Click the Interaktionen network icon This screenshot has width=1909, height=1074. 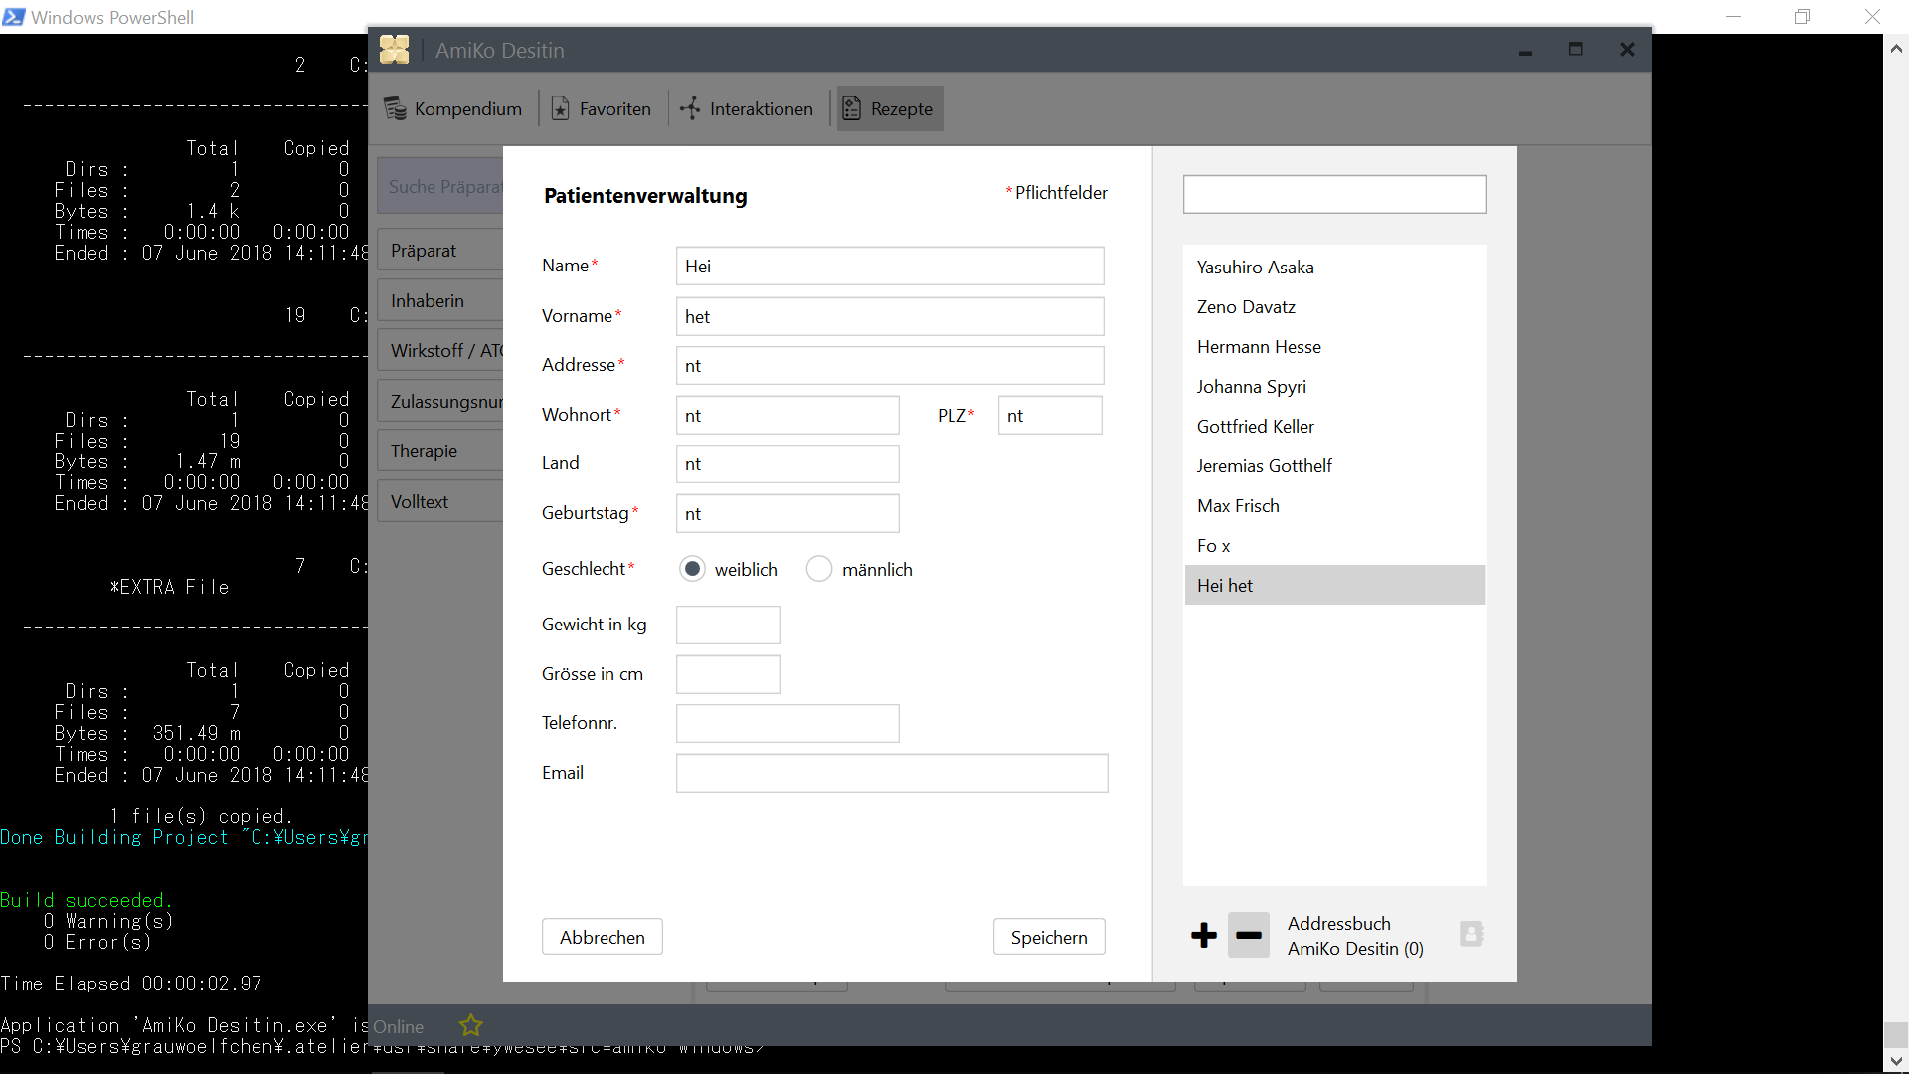click(690, 109)
